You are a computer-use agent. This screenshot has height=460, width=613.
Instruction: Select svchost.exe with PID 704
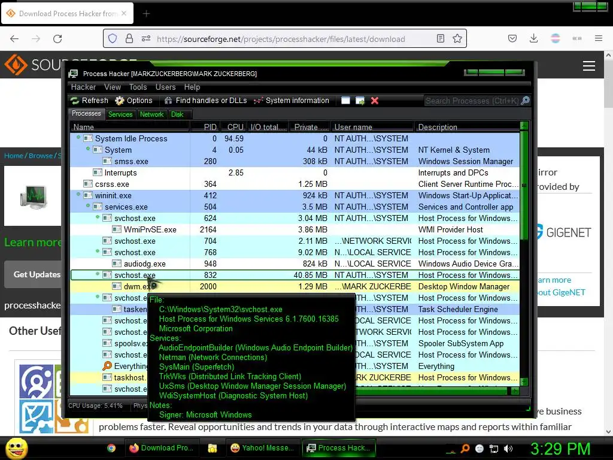tap(295, 241)
